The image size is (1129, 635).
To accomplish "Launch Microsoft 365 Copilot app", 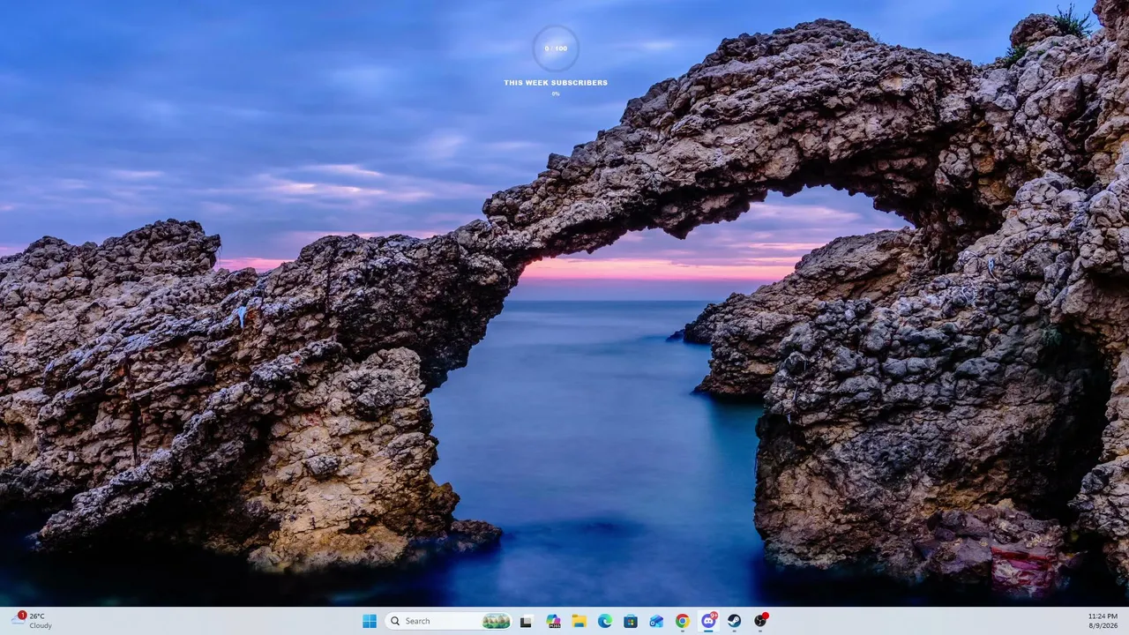I will (553, 621).
